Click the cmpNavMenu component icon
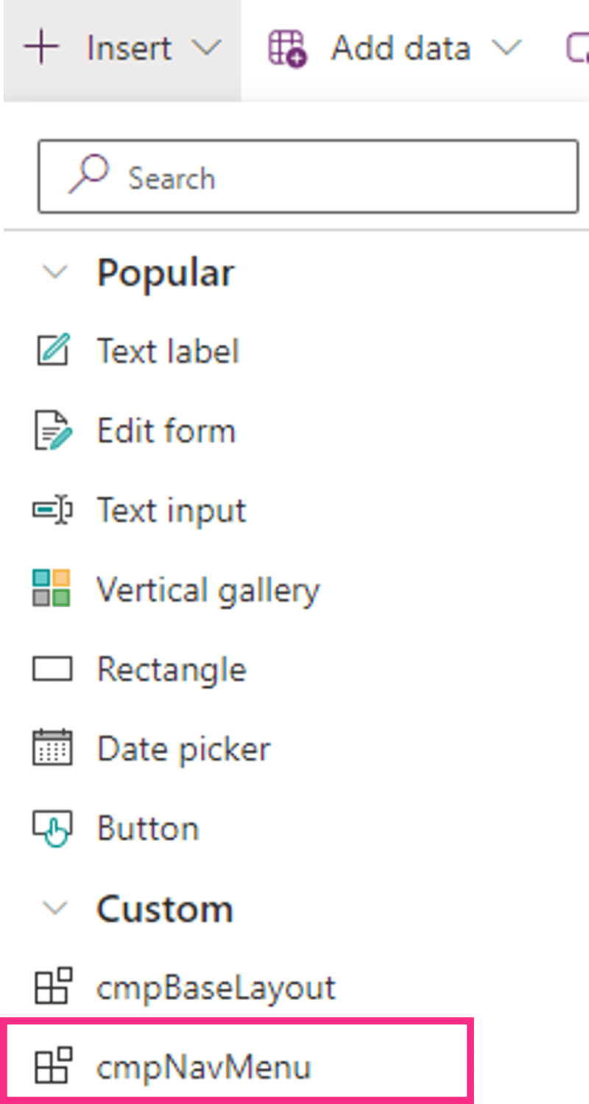 (52, 1066)
